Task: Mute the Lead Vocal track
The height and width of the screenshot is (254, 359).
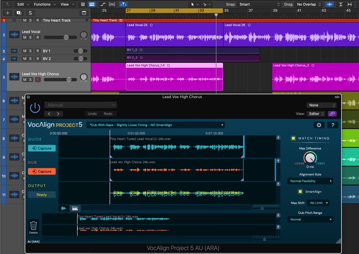Action: point(25,37)
